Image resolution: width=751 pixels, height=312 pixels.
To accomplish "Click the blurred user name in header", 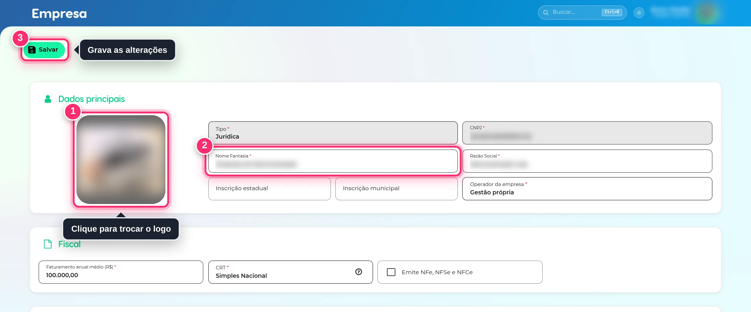I will click(670, 12).
